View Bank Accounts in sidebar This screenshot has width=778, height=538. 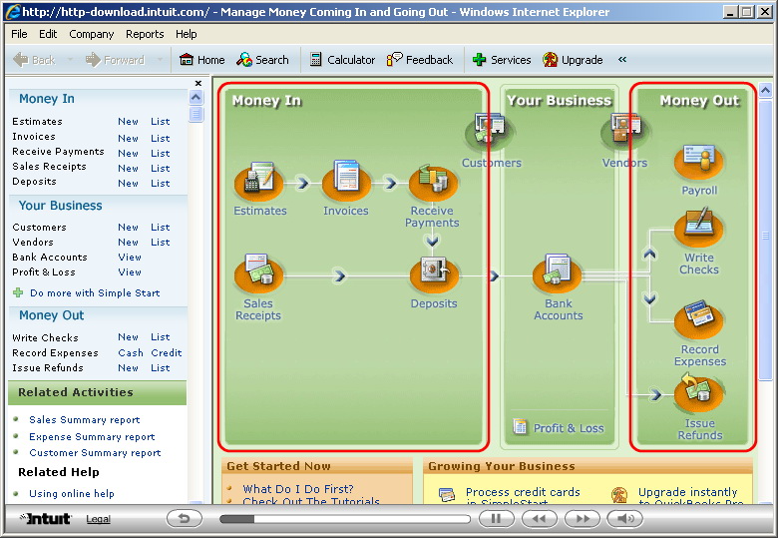click(x=130, y=258)
